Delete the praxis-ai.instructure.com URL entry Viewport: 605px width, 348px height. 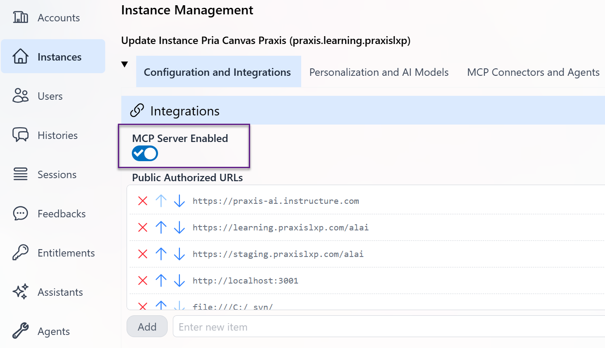click(143, 201)
